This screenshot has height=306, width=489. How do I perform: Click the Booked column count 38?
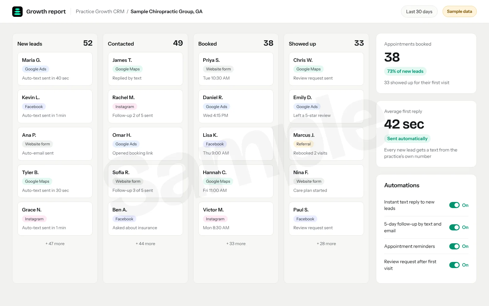click(x=268, y=43)
